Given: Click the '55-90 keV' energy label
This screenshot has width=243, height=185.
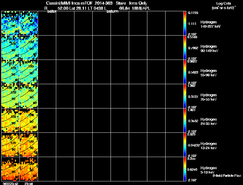Looking at the screenshot, I should (x=208, y=75).
